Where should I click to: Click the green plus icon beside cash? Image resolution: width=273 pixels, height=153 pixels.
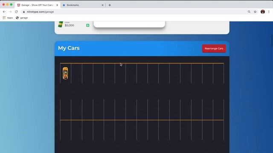(88, 25)
